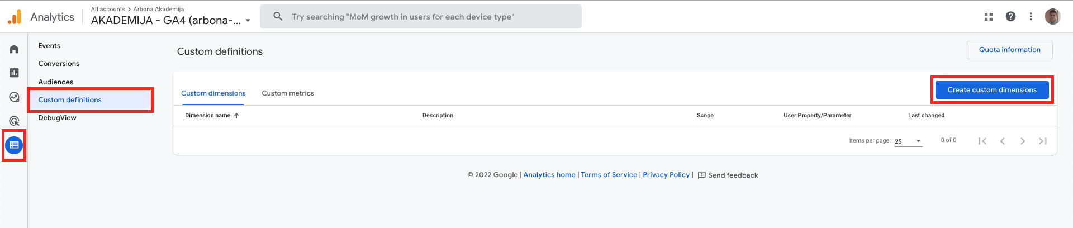1073x228 pixels.
Task: Click the Quota information button
Action: point(1009,50)
